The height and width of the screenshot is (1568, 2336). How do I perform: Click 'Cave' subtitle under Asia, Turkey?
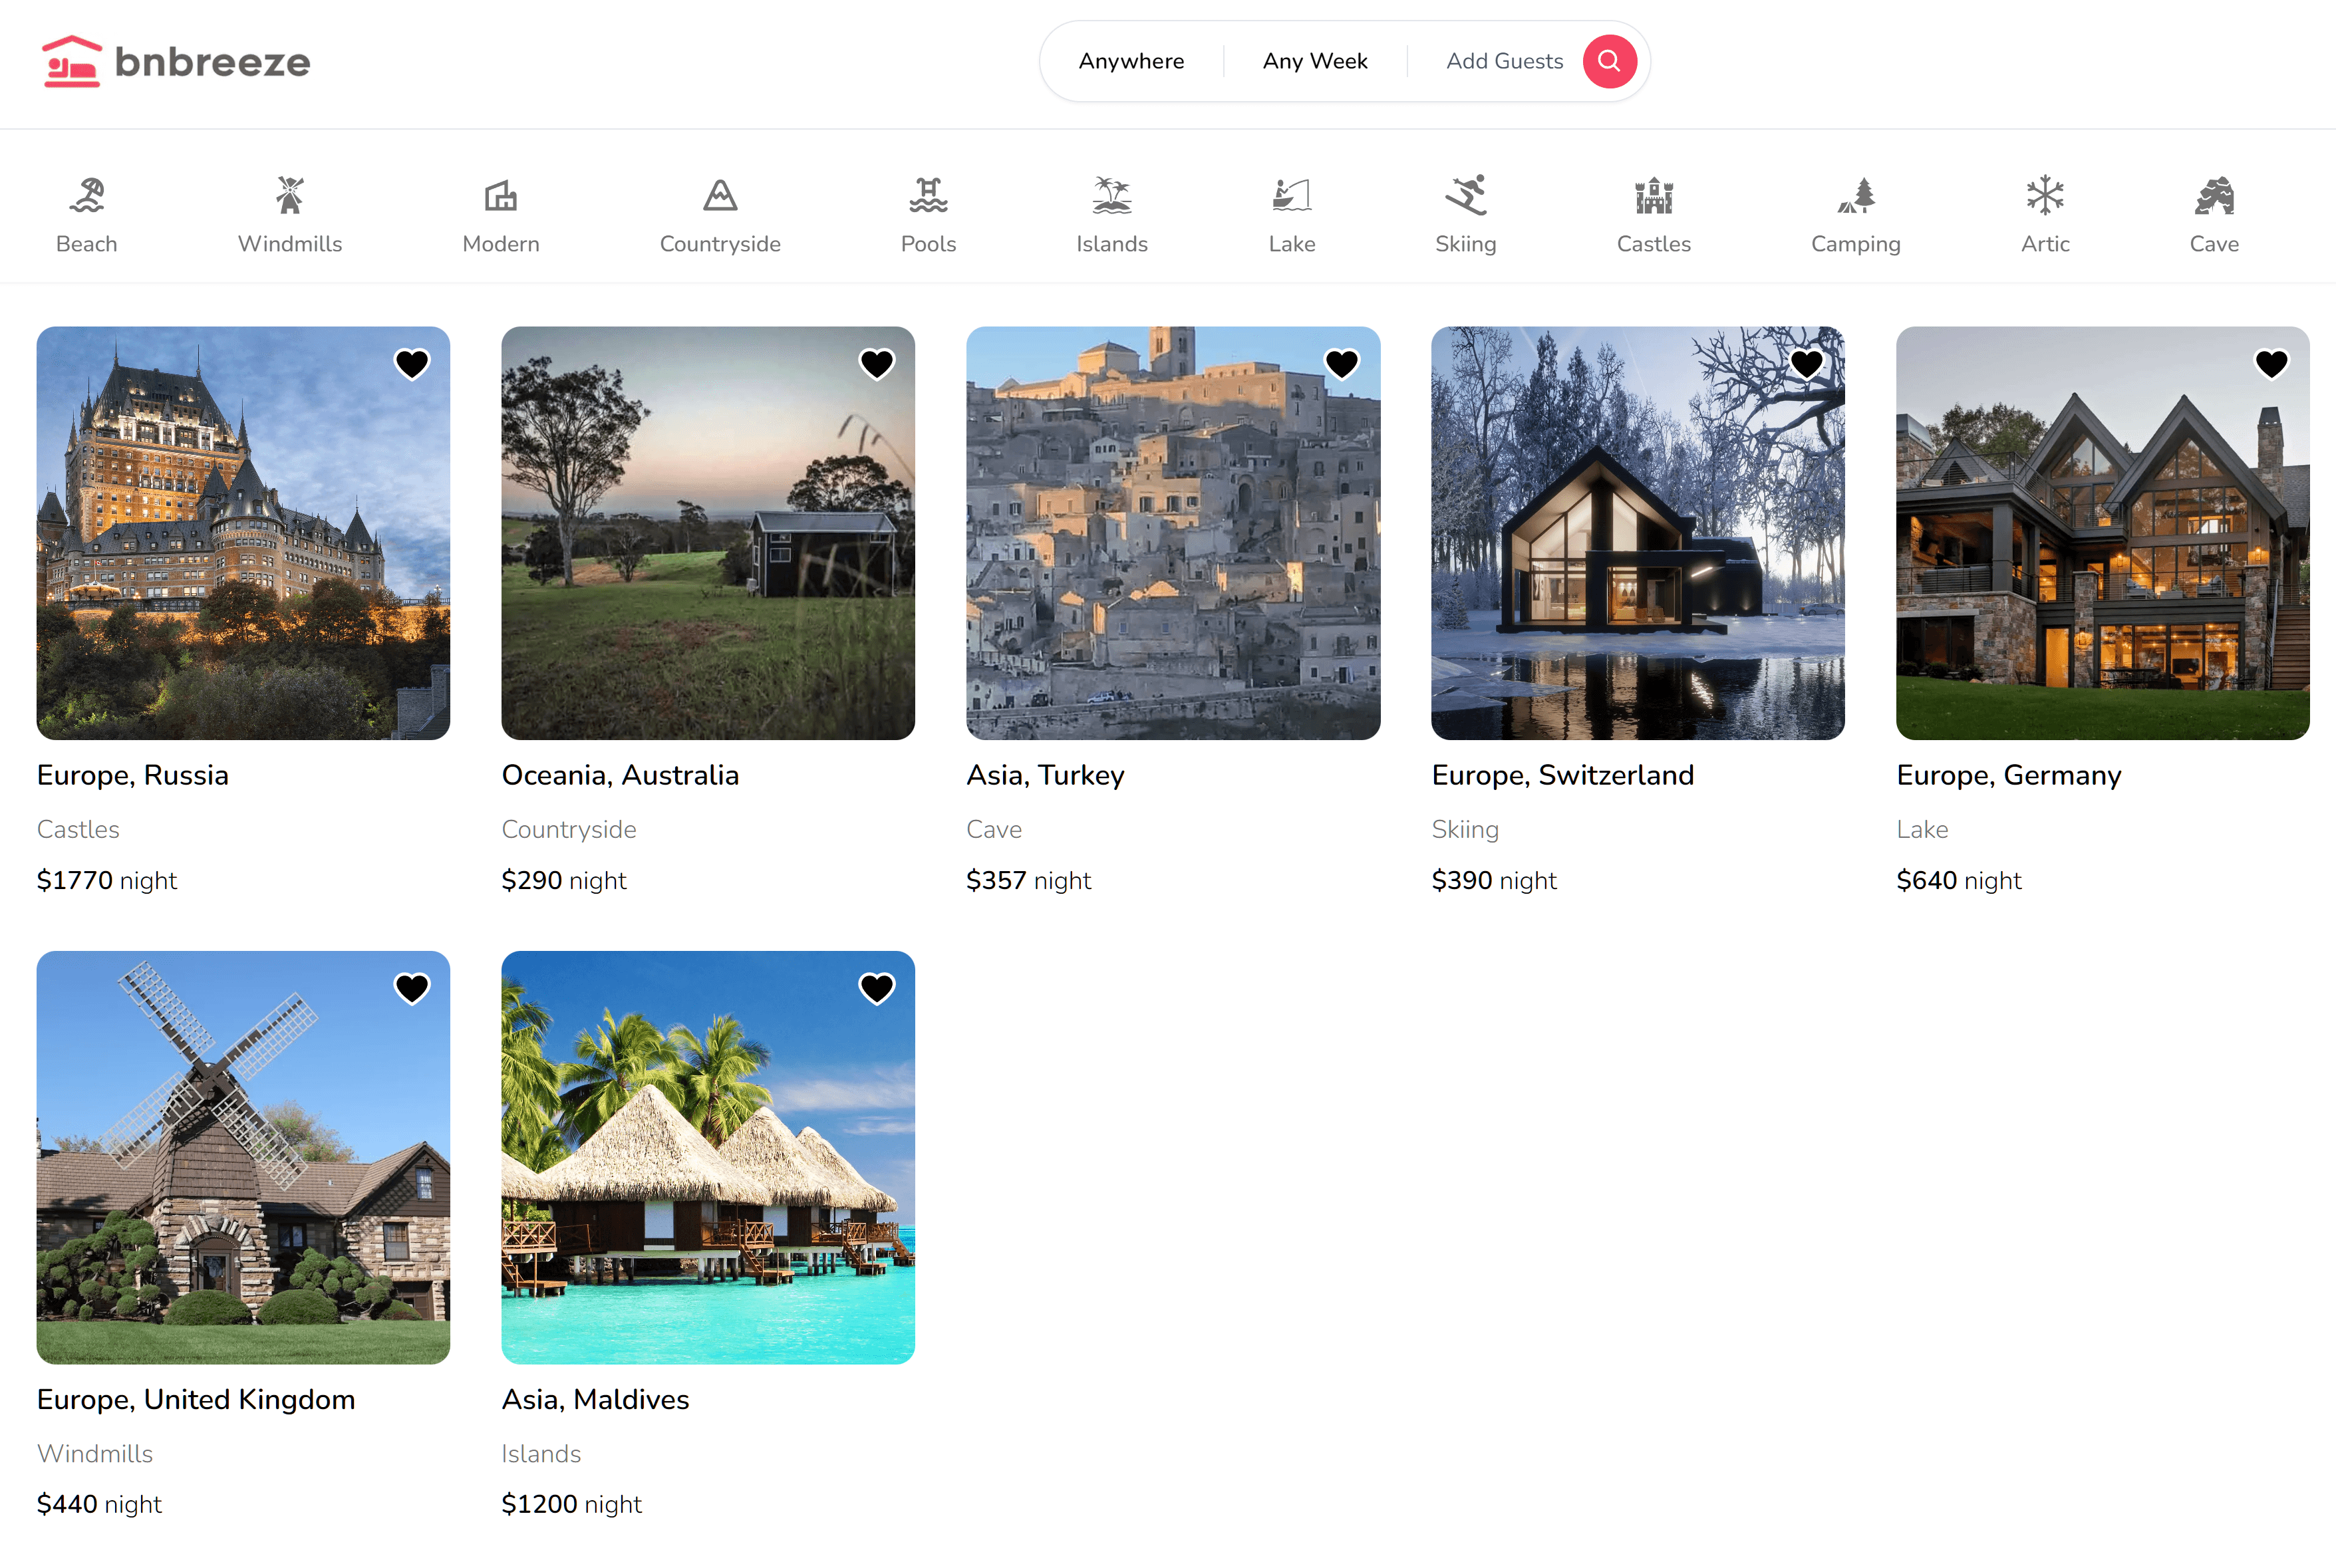coord(994,829)
